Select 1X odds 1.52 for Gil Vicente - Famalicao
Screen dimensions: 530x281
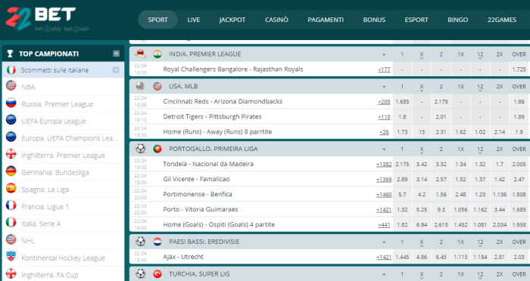pos(460,179)
